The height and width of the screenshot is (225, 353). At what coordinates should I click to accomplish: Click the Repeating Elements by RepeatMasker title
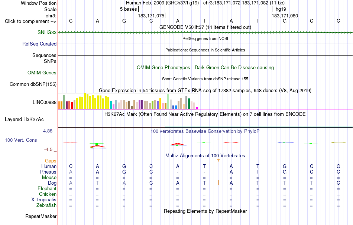click(205, 211)
